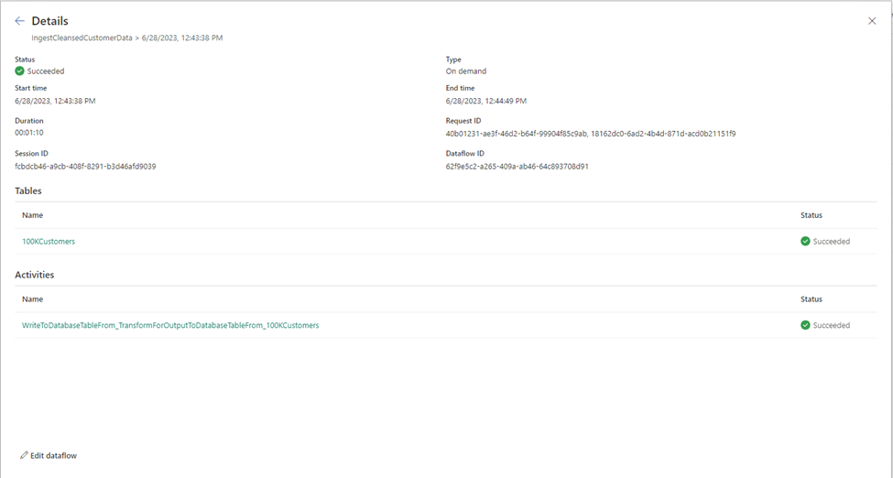Click the Tables section Status column header
Screen dimensions: 893x478
coord(811,215)
